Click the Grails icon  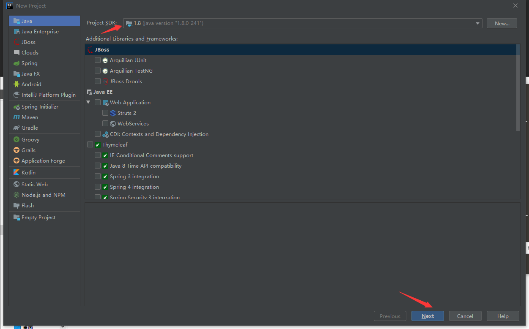pyautogui.click(x=16, y=150)
